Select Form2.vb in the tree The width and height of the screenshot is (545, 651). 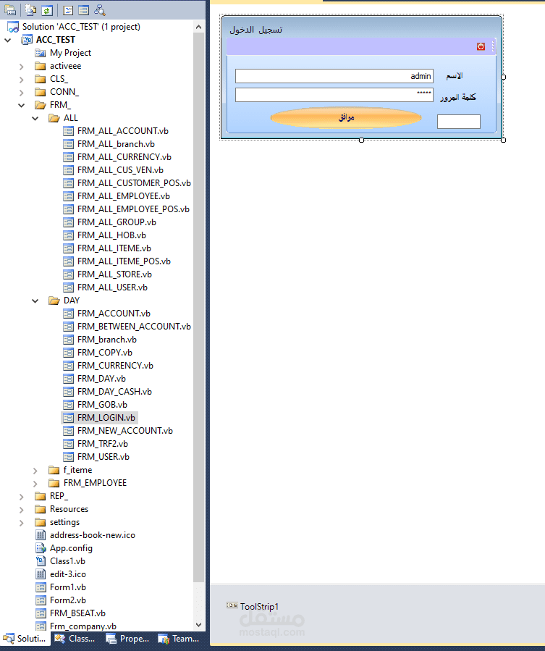click(67, 600)
